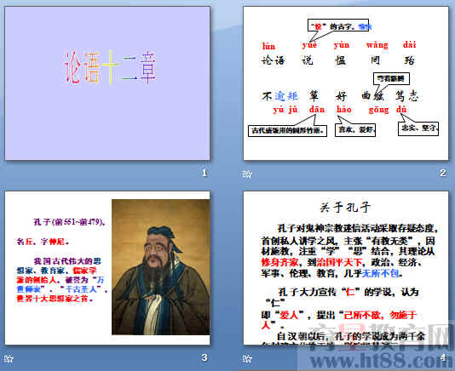Click the pinyin 'dān' on slide 2

317,109
